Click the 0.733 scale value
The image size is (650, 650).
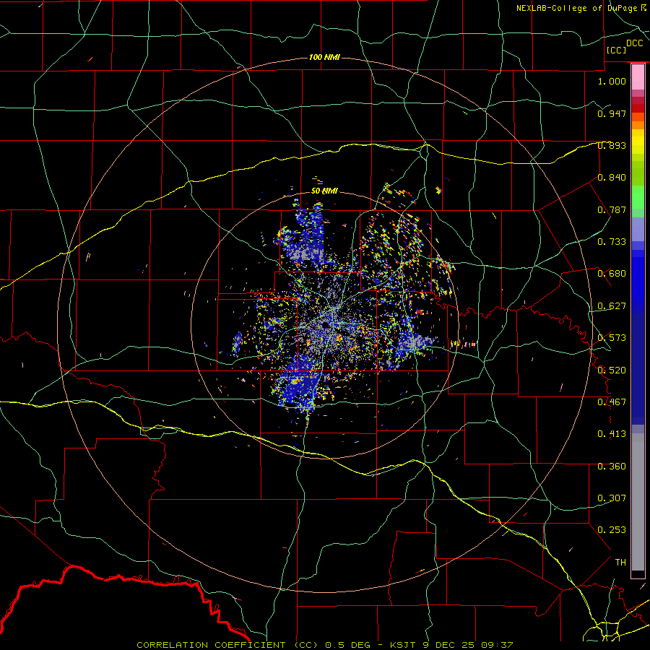(612, 242)
